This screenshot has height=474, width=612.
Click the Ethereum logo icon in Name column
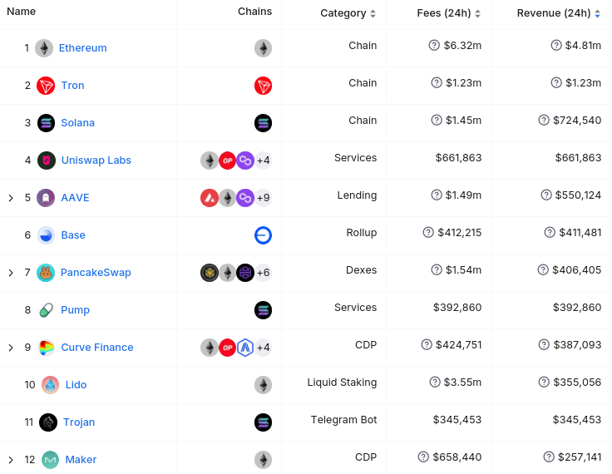[x=44, y=48]
